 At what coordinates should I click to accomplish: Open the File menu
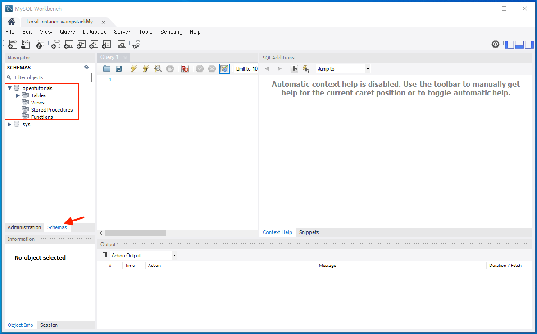[x=10, y=32]
